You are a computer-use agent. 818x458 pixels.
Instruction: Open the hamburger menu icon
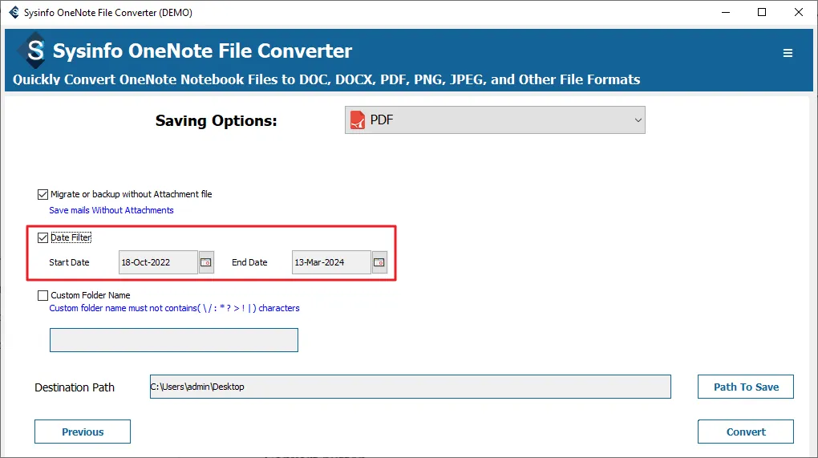coord(788,53)
